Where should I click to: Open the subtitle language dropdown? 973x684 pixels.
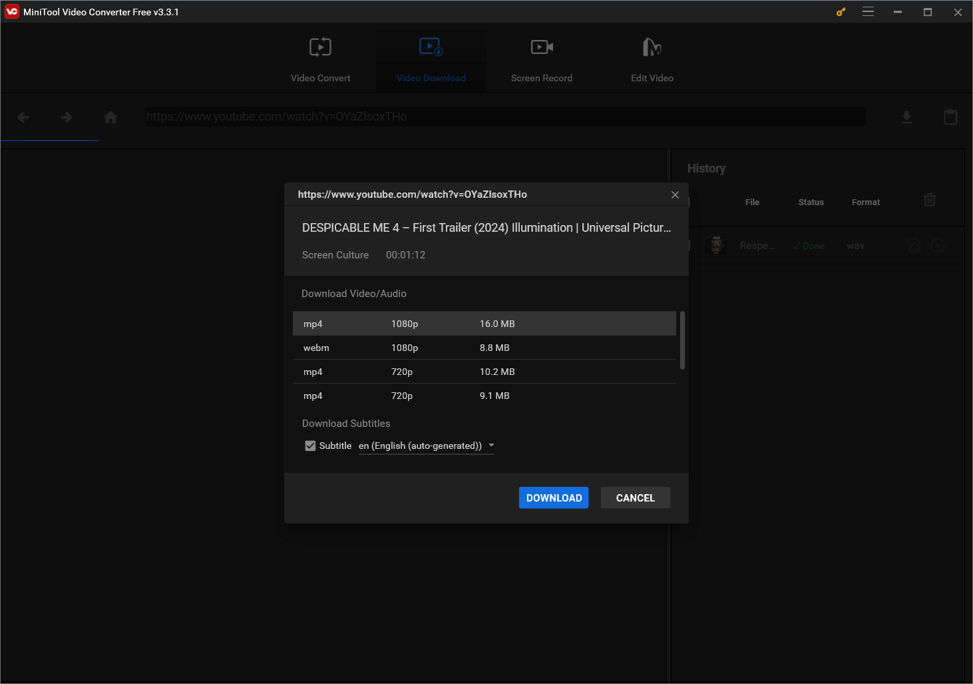coord(427,446)
